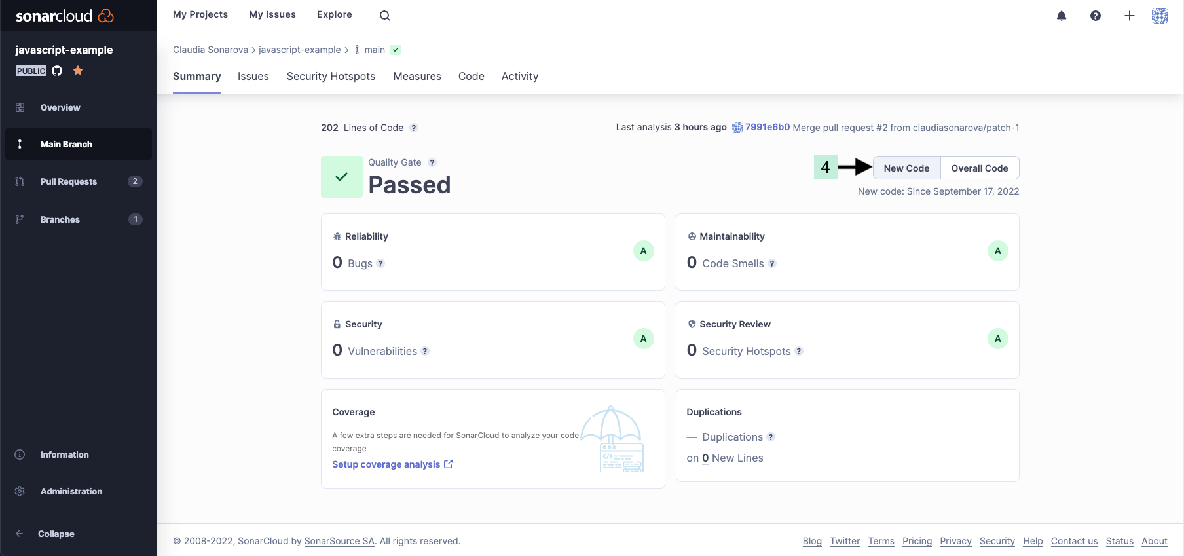This screenshot has height=556, width=1184.
Task: Click the plus icon to add project
Action: (x=1130, y=16)
